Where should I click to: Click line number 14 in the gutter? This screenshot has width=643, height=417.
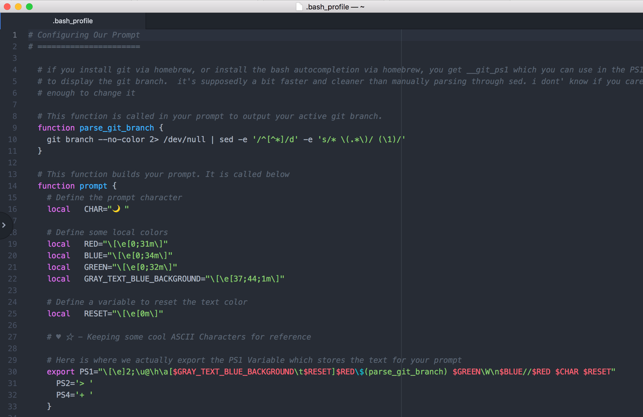click(12, 186)
